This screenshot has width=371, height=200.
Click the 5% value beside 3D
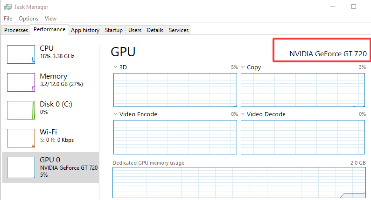234,67
